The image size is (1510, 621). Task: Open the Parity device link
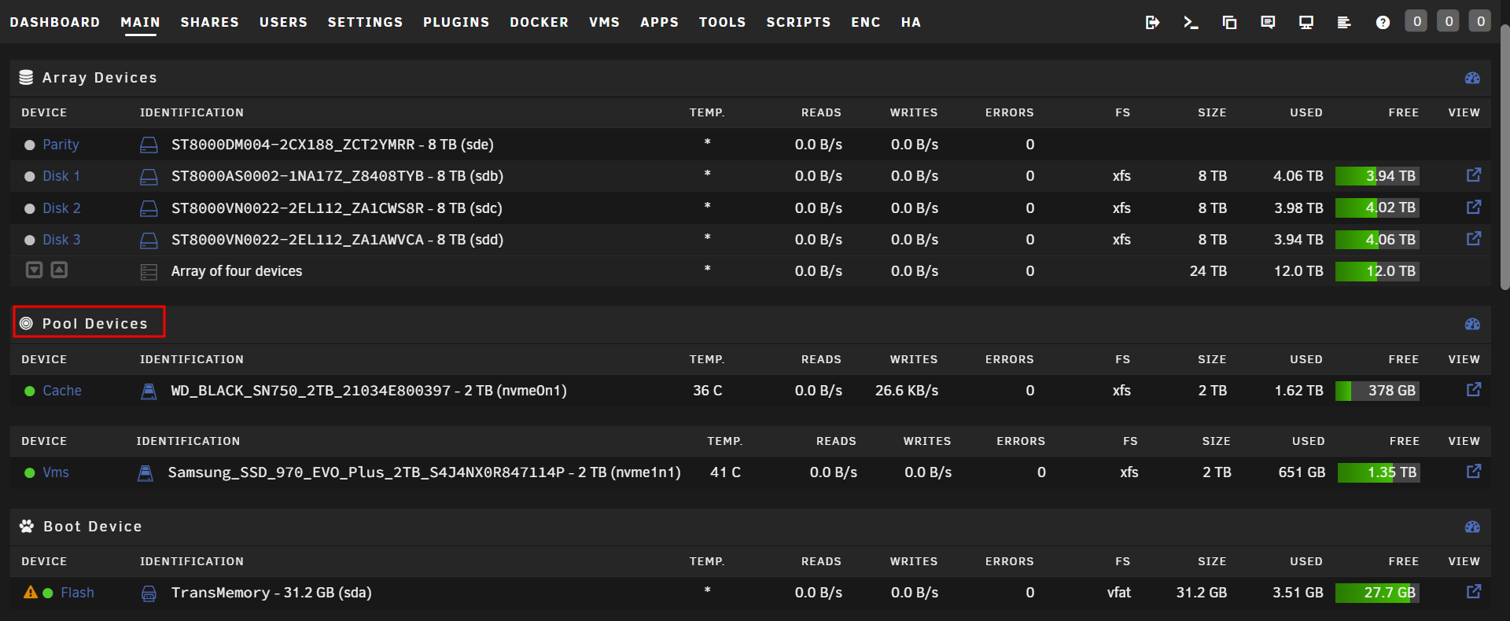coord(61,145)
